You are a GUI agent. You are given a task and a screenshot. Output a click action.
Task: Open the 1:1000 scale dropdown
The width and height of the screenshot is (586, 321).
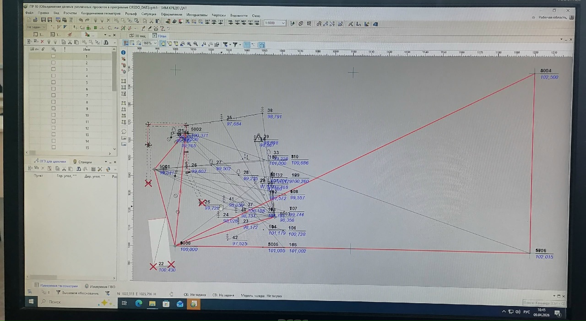283,23
